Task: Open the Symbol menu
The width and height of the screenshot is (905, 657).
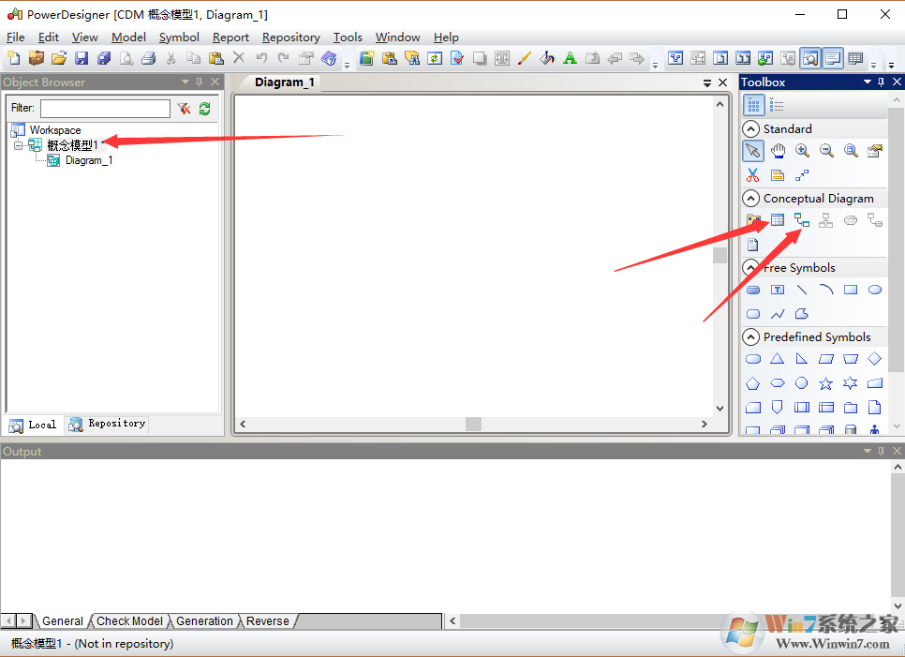Action: click(x=179, y=37)
